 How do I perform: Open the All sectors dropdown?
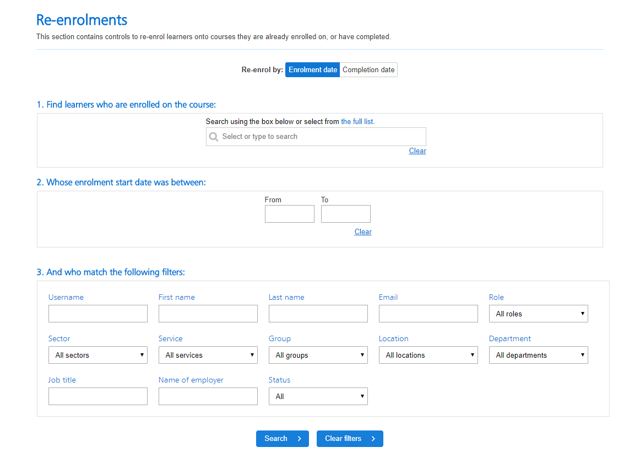[x=98, y=355]
